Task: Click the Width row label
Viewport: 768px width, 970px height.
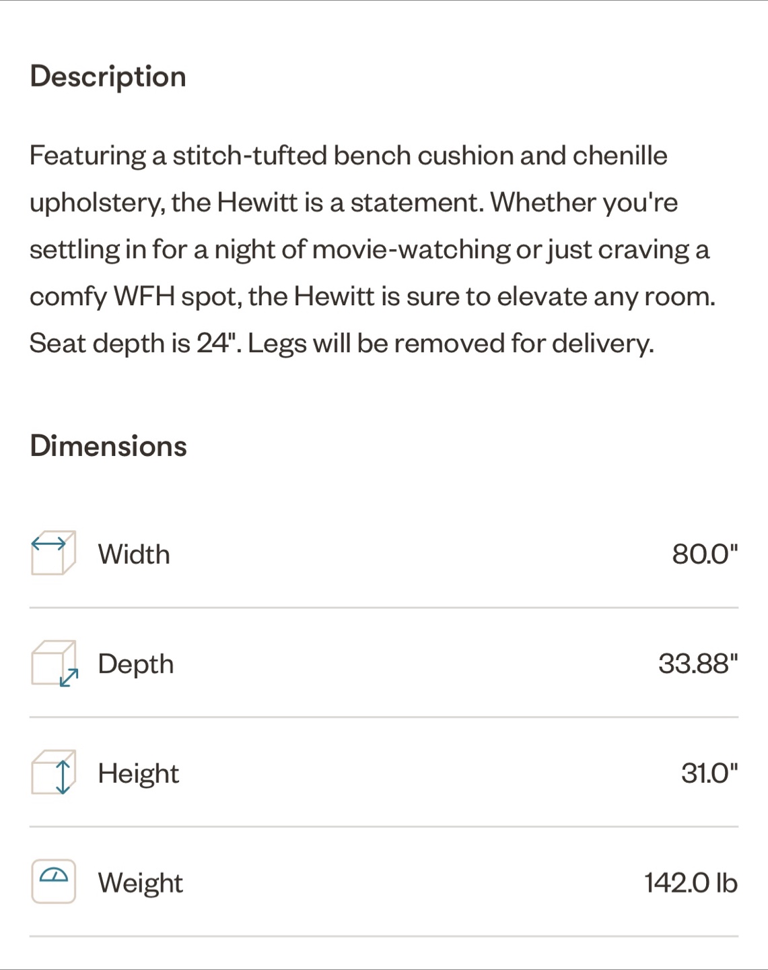Action: pos(134,554)
